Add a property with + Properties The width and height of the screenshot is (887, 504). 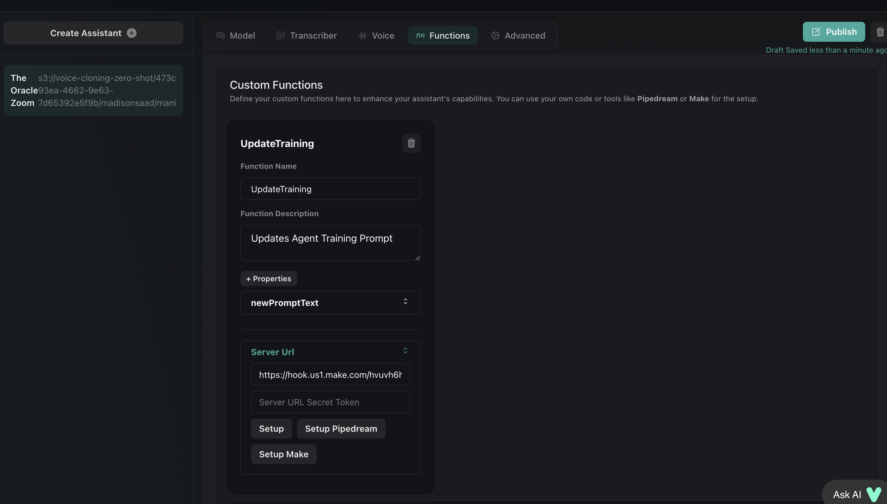click(x=268, y=279)
